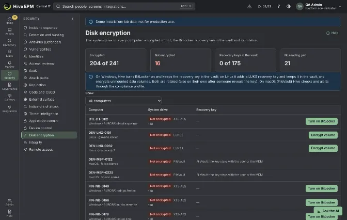Click the Help link beside page title
Image resolution: width=347 pixels, height=220 pixels.
pos(333,33)
